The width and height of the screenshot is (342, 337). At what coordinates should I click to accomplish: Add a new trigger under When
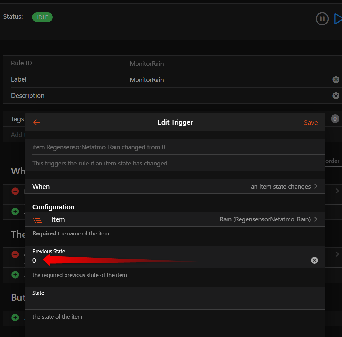tap(15, 211)
